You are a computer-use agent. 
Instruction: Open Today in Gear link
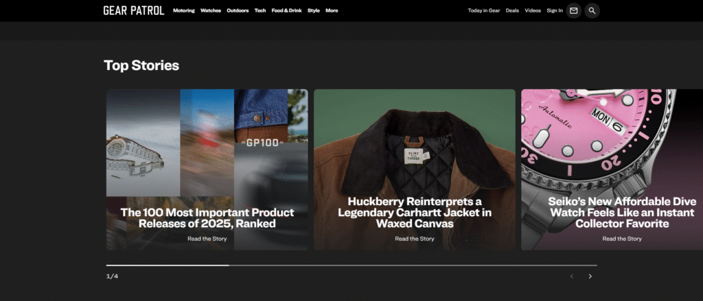483,11
